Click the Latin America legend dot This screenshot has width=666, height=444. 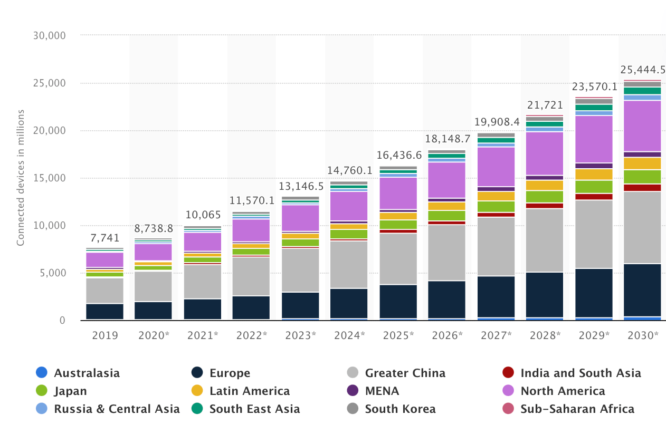[197, 391]
